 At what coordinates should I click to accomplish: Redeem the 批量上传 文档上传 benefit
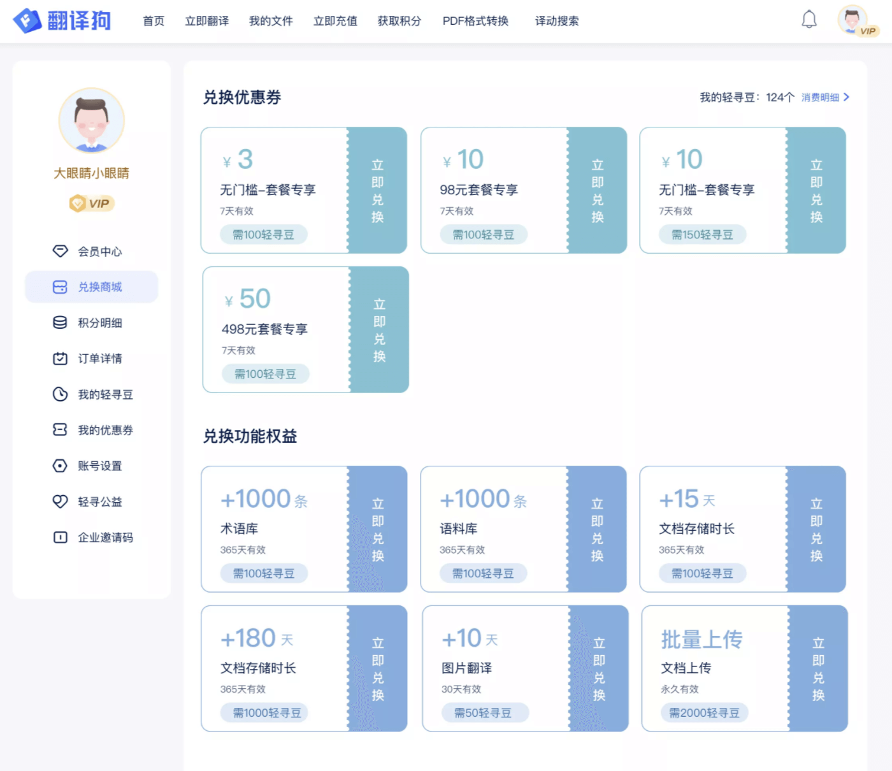pyautogui.click(x=818, y=668)
